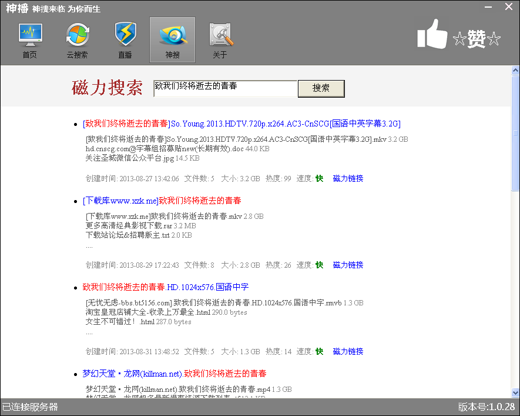Screen dimensions: 520x416
Task: Click the scrollbar up arrow
Action: (515, 70)
